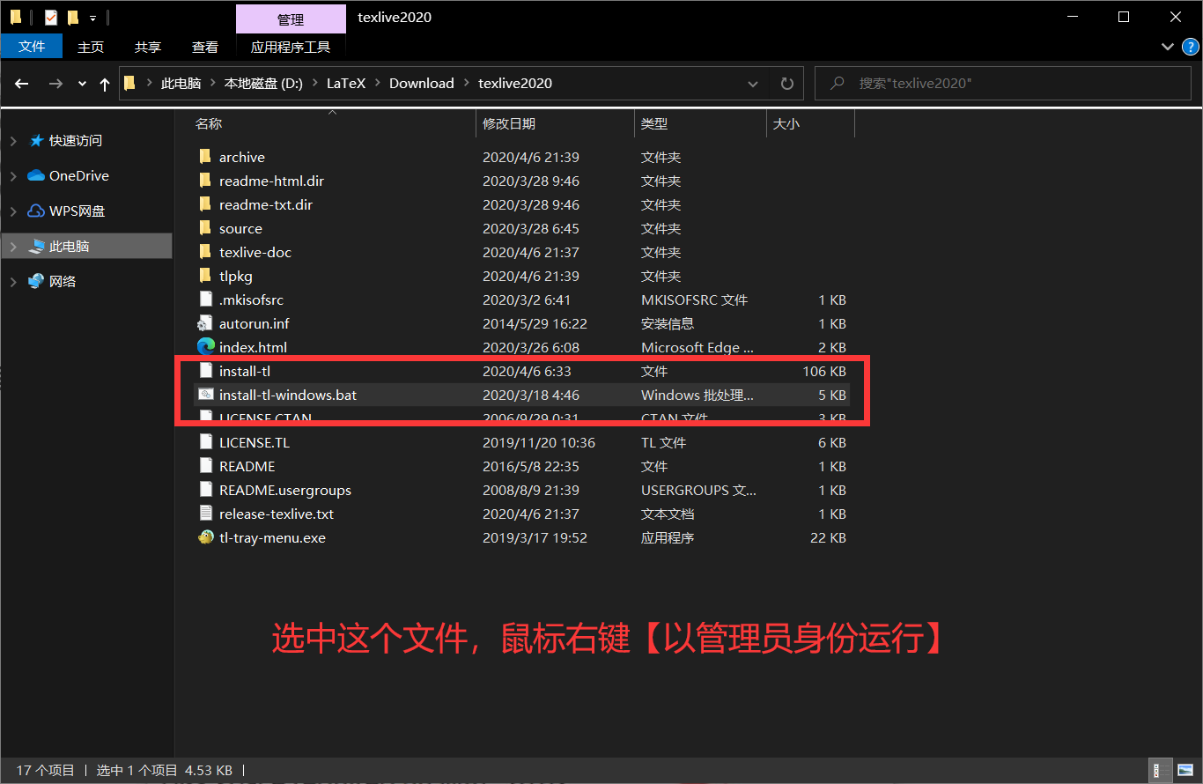Screen dimensions: 1203x784
Task: Select the index.html file name
Action: [253, 347]
